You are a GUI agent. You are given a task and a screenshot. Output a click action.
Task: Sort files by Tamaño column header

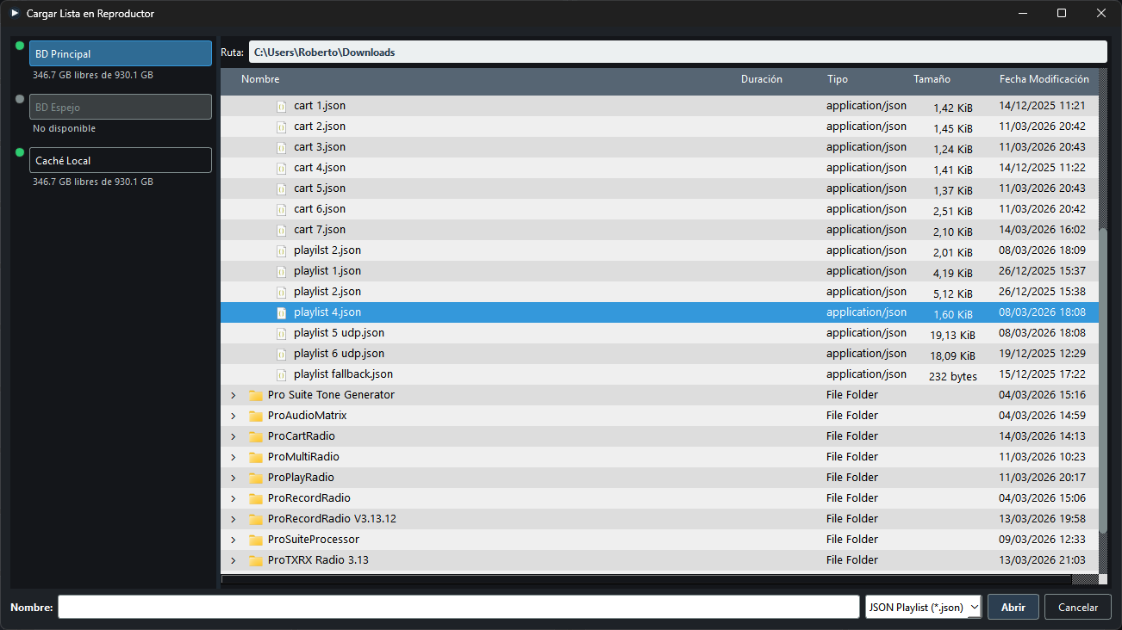932,79
